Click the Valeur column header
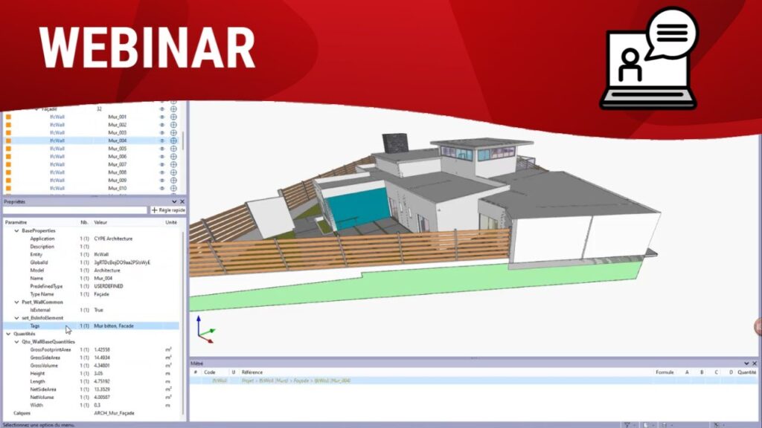The image size is (762, 428). click(102, 221)
